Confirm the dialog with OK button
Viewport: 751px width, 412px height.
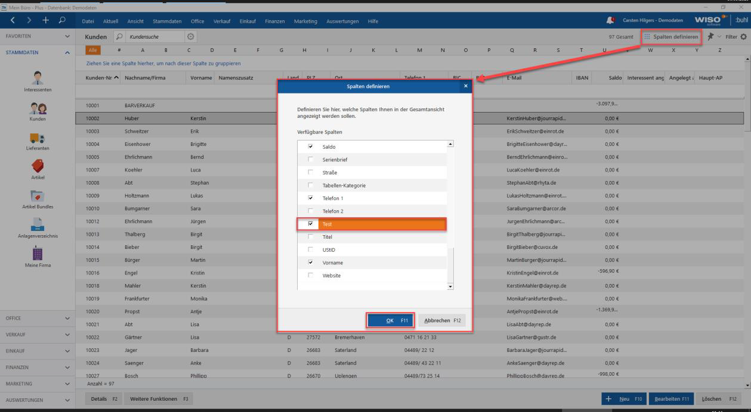coord(390,320)
